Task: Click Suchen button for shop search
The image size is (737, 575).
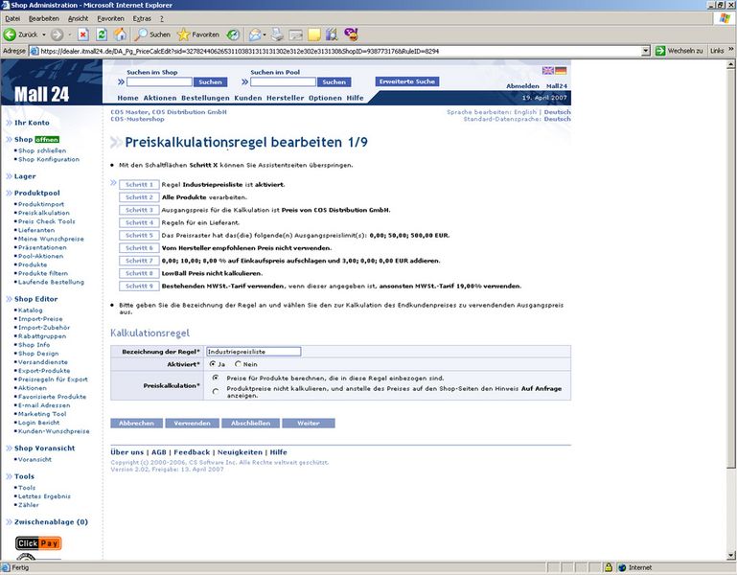Action: [x=210, y=81]
